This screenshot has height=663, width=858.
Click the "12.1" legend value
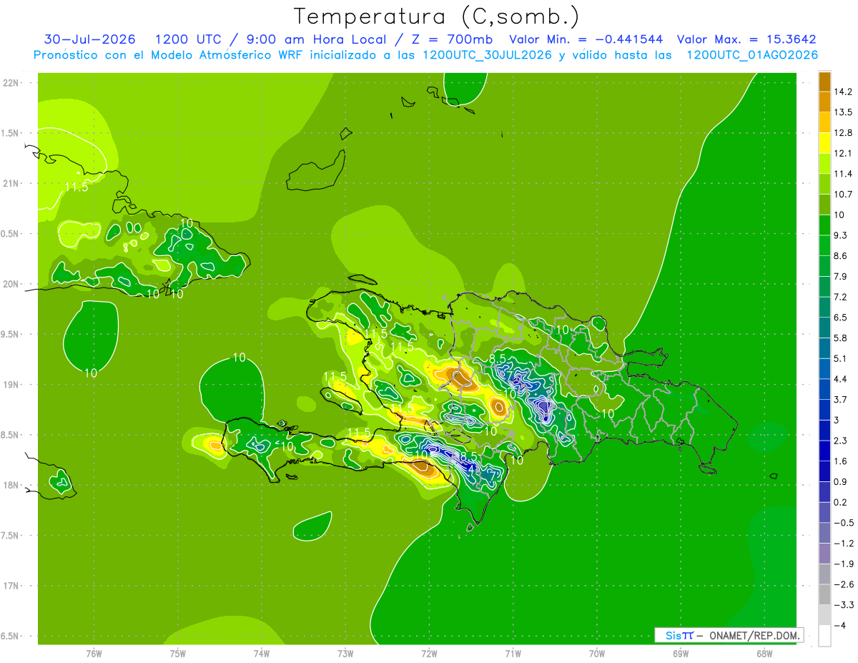(x=842, y=153)
